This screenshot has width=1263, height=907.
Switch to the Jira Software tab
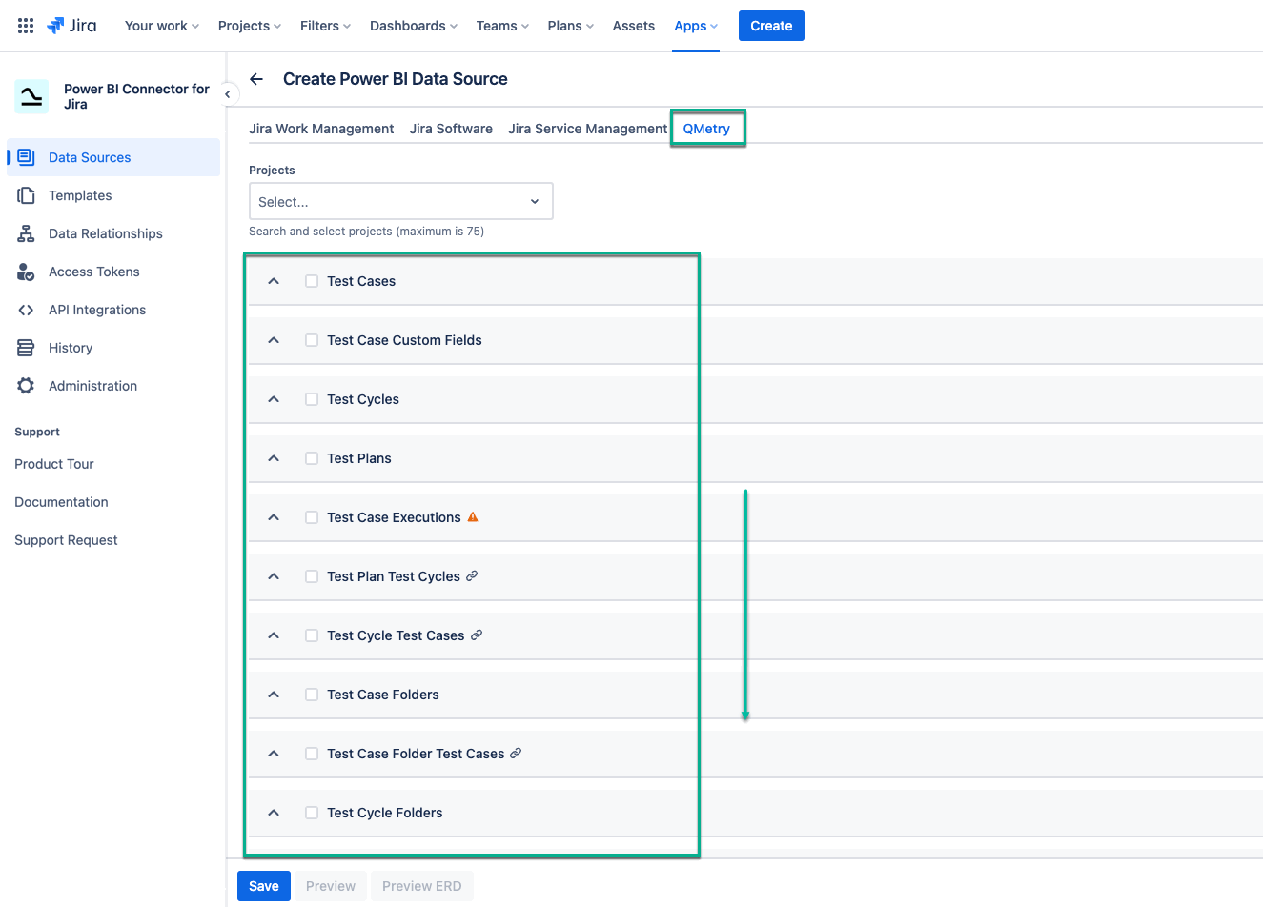tap(450, 128)
